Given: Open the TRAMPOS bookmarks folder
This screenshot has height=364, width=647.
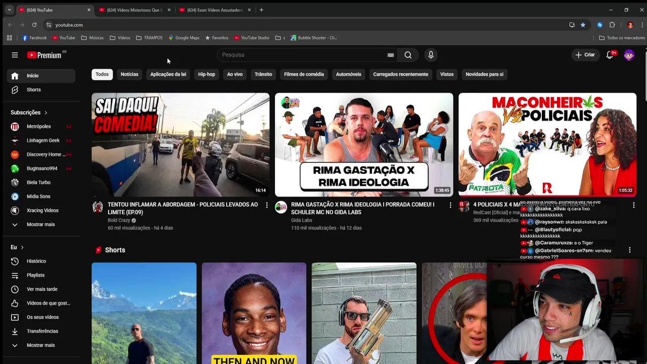Looking at the screenshot, I should coord(149,38).
